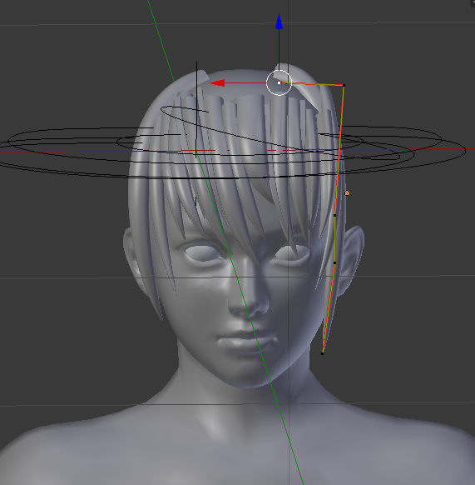Click the white circle at manipulator center

click(279, 82)
